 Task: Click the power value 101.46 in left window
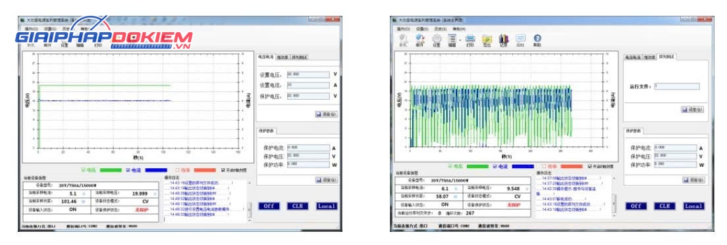coord(68,202)
